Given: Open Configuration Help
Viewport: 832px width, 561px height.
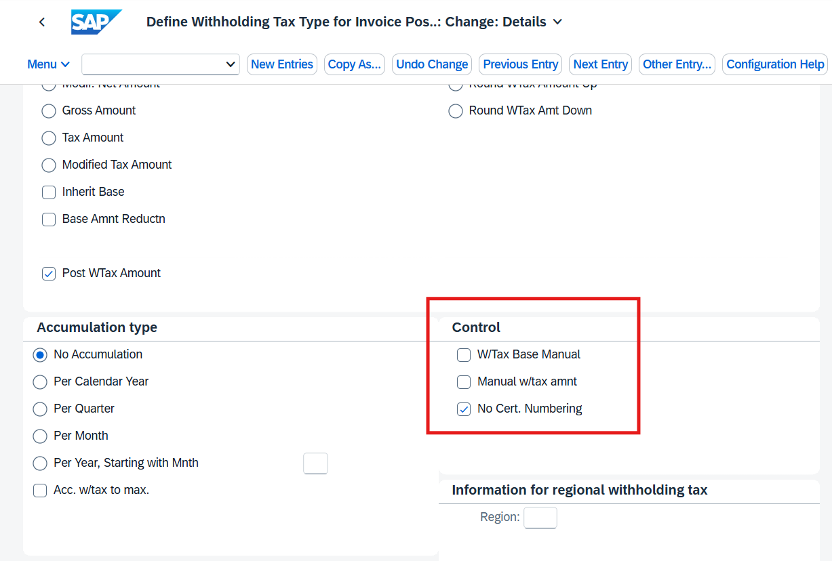Looking at the screenshot, I should (775, 64).
